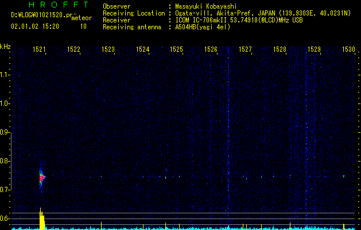The width and height of the screenshot is (361, 230).
Task: Click the 1.0 frequency axis label
Action: [x=5, y=103]
